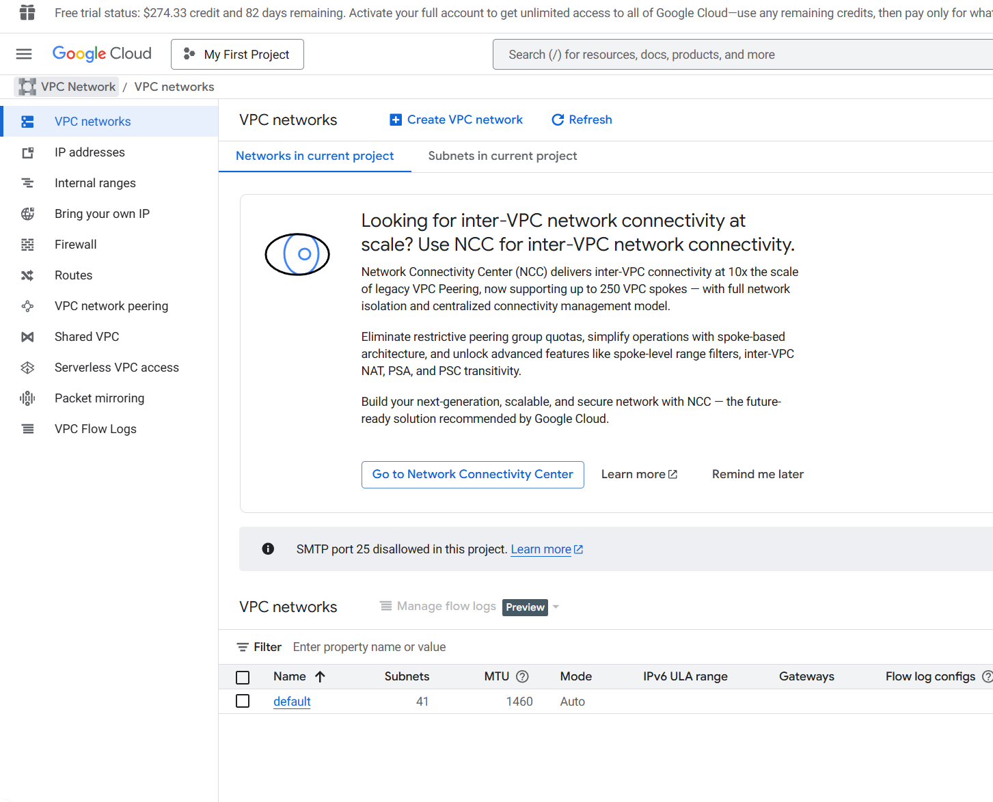Click Remind me later

(x=757, y=474)
